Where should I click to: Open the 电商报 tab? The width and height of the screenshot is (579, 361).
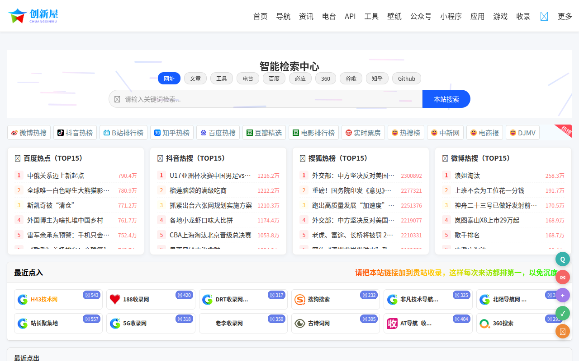484,133
